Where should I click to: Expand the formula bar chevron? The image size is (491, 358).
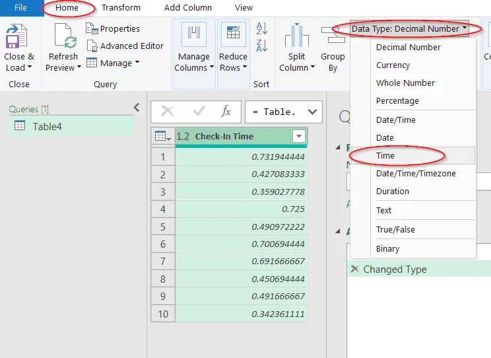(x=313, y=112)
